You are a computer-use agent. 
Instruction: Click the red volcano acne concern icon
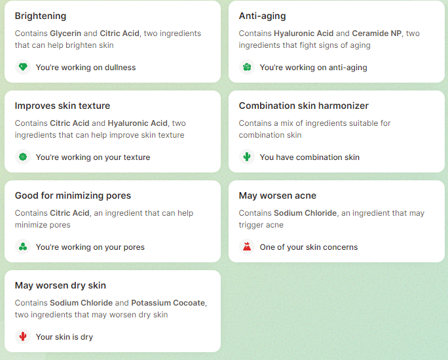[247, 247]
